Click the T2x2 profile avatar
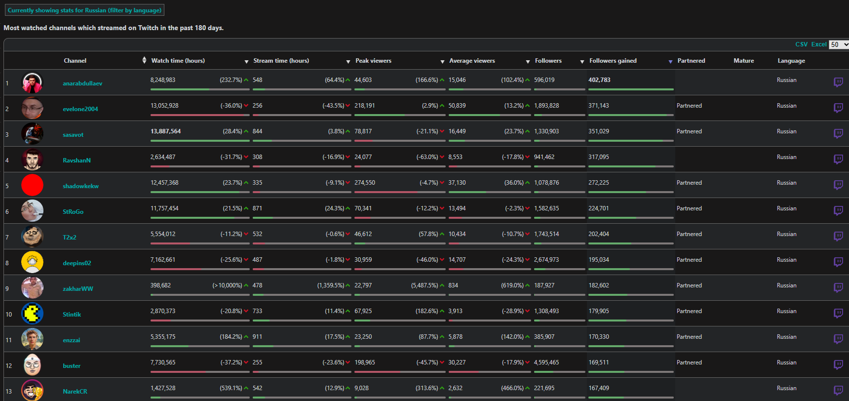The image size is (849, 401). (x=32, y=237)
